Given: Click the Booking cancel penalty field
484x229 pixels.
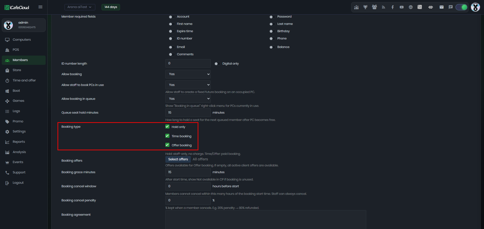Looking at the screenshot, I should click(x=188, y=200).
